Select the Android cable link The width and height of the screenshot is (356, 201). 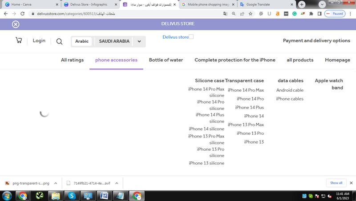[290, 90]
